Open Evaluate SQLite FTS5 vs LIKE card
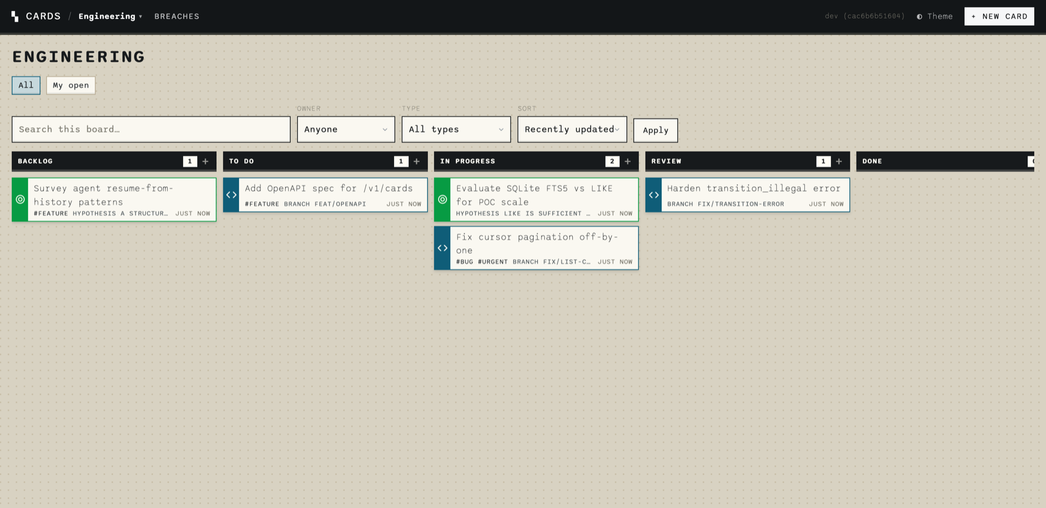Screen dimensions: 1046x508 click(536, 200)
